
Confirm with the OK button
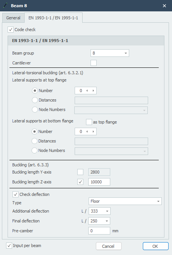pyautogui.click(x=156, y=246)
